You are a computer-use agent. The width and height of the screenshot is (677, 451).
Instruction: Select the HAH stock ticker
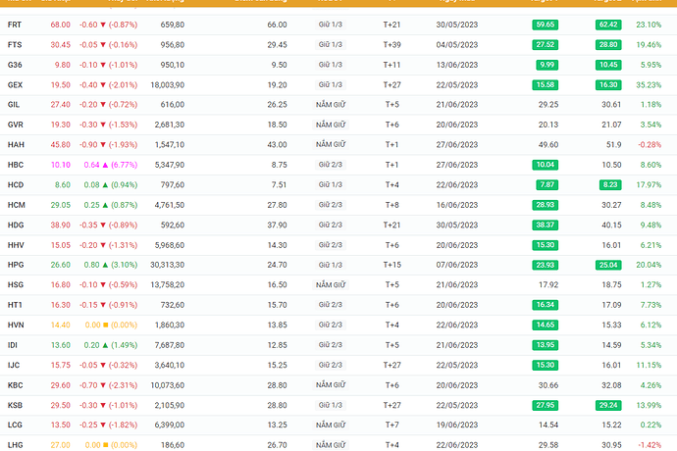16,144
